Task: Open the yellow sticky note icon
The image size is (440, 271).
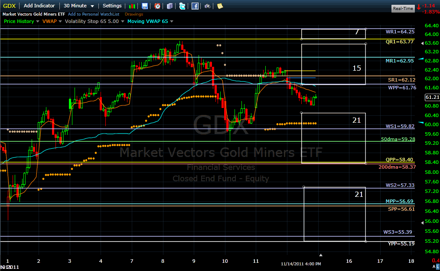Action: click(x=220, y=6)
